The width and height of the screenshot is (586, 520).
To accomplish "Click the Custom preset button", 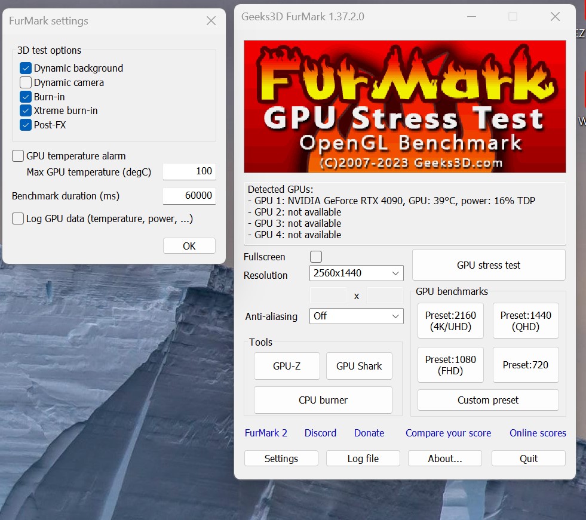I will (x=488, y=400).
